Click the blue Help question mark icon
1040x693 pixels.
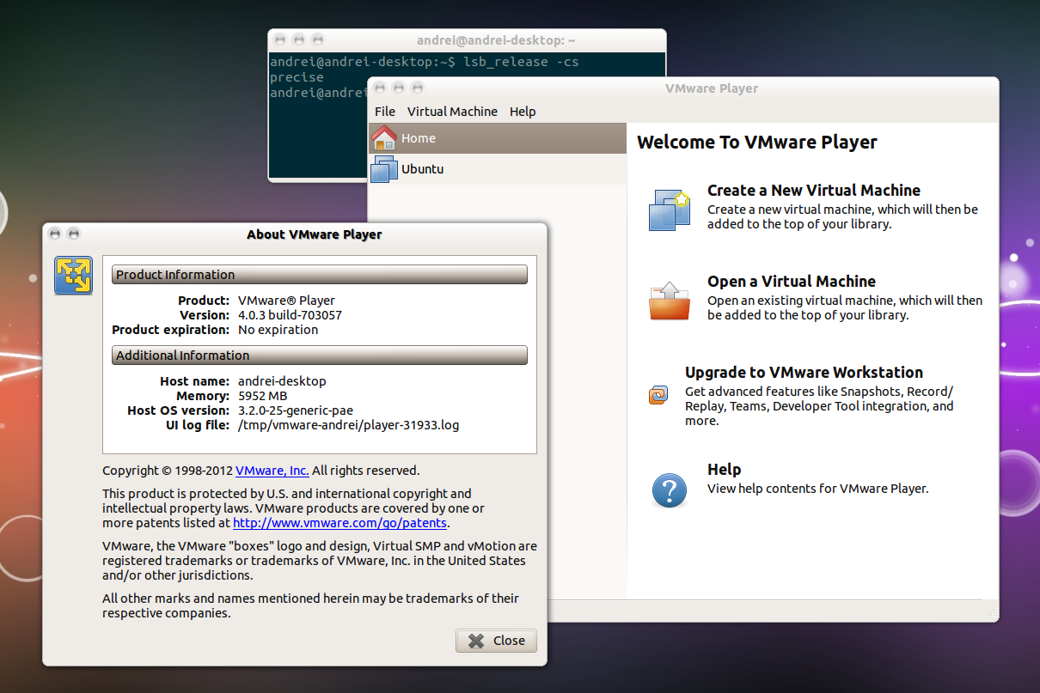tap(670, 490)
